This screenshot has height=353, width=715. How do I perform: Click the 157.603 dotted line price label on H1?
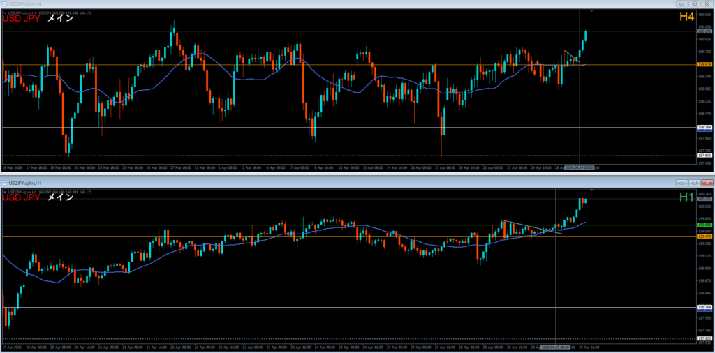(705, 339)
